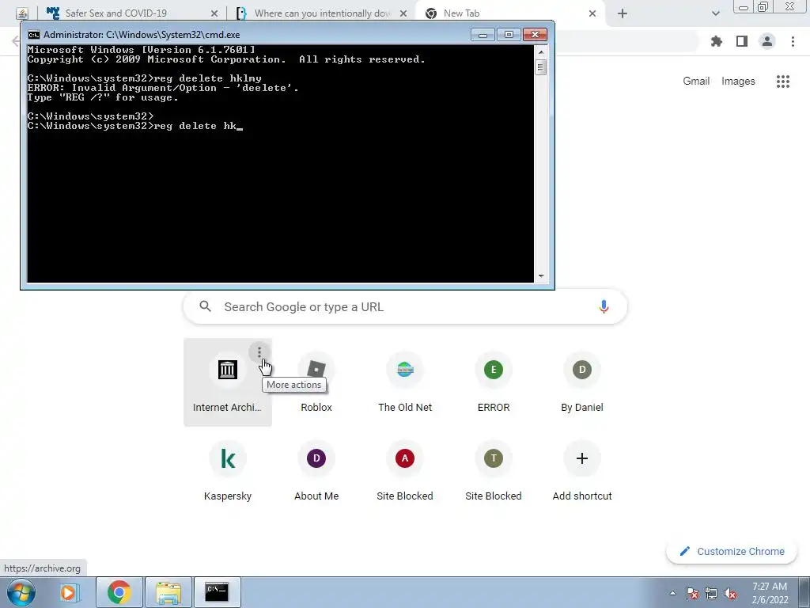The height and width of the screenshot is (608, 810).
Task: Click the Add shortcut plus tile
Action: pos(582,471)
